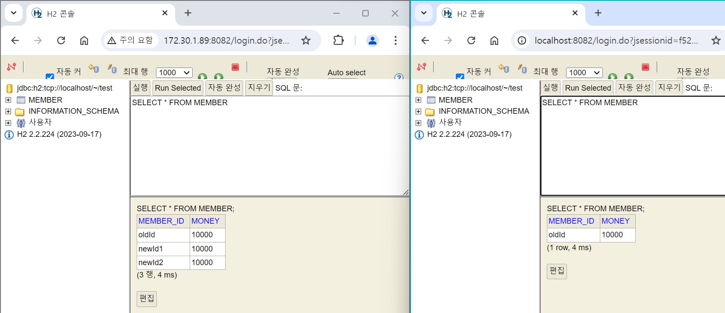
Task: Close the H2 콘솔 tab in the localhost window
Action: pyautogui.click(x=575, y=13)
